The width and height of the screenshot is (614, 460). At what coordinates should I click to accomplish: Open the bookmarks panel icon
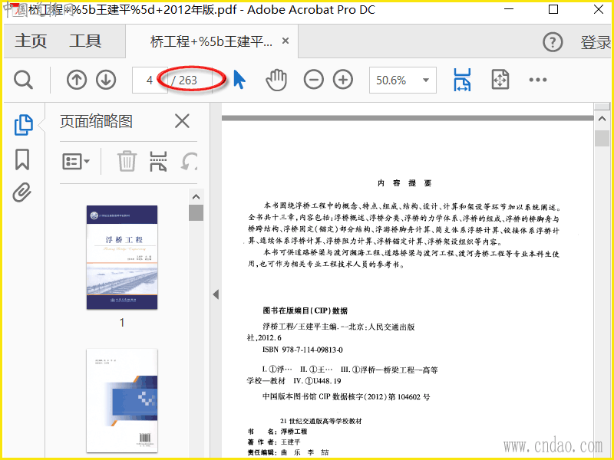[22, 159]
